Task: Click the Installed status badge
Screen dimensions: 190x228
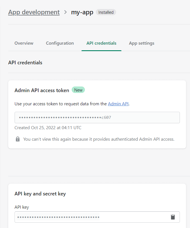Action: coord(106,12)
